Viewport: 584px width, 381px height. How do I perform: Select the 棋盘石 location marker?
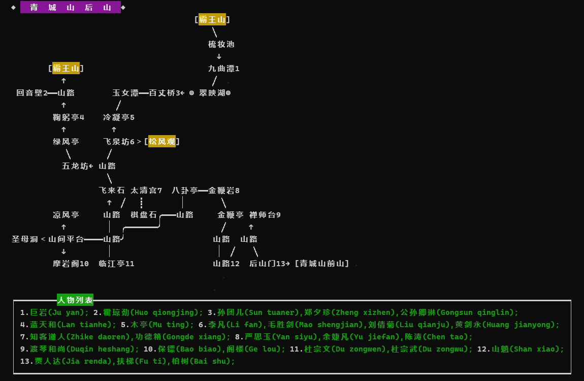click(x=143, y=214)
